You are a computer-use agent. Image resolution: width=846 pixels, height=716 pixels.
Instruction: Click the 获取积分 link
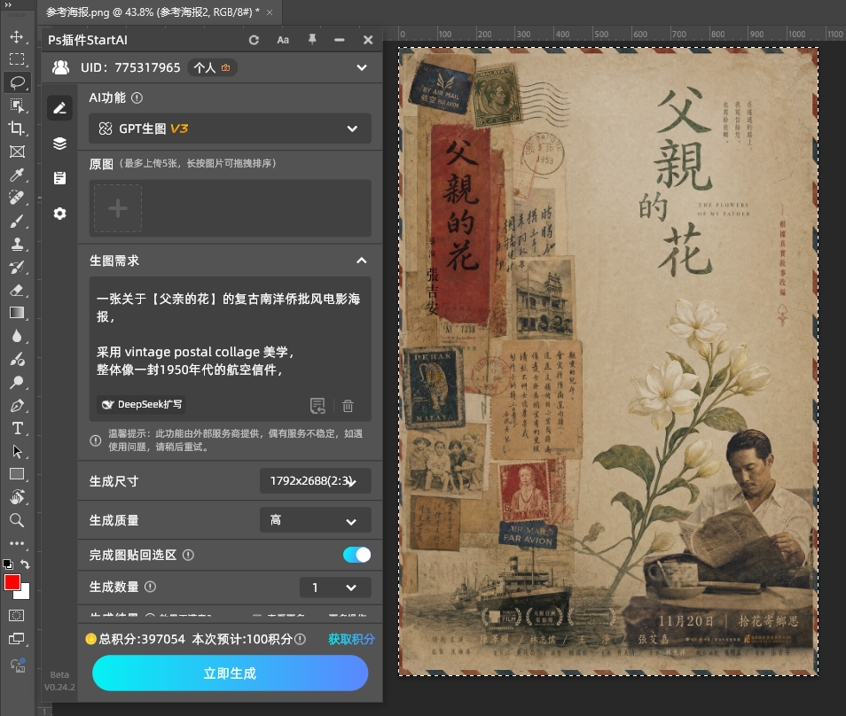(351, 640)
